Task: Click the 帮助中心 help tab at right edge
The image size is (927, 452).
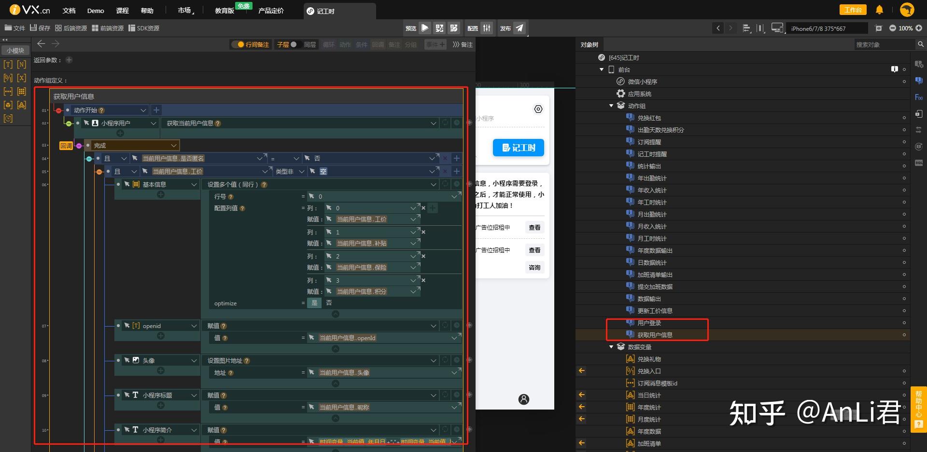Action: coord(918,409)
